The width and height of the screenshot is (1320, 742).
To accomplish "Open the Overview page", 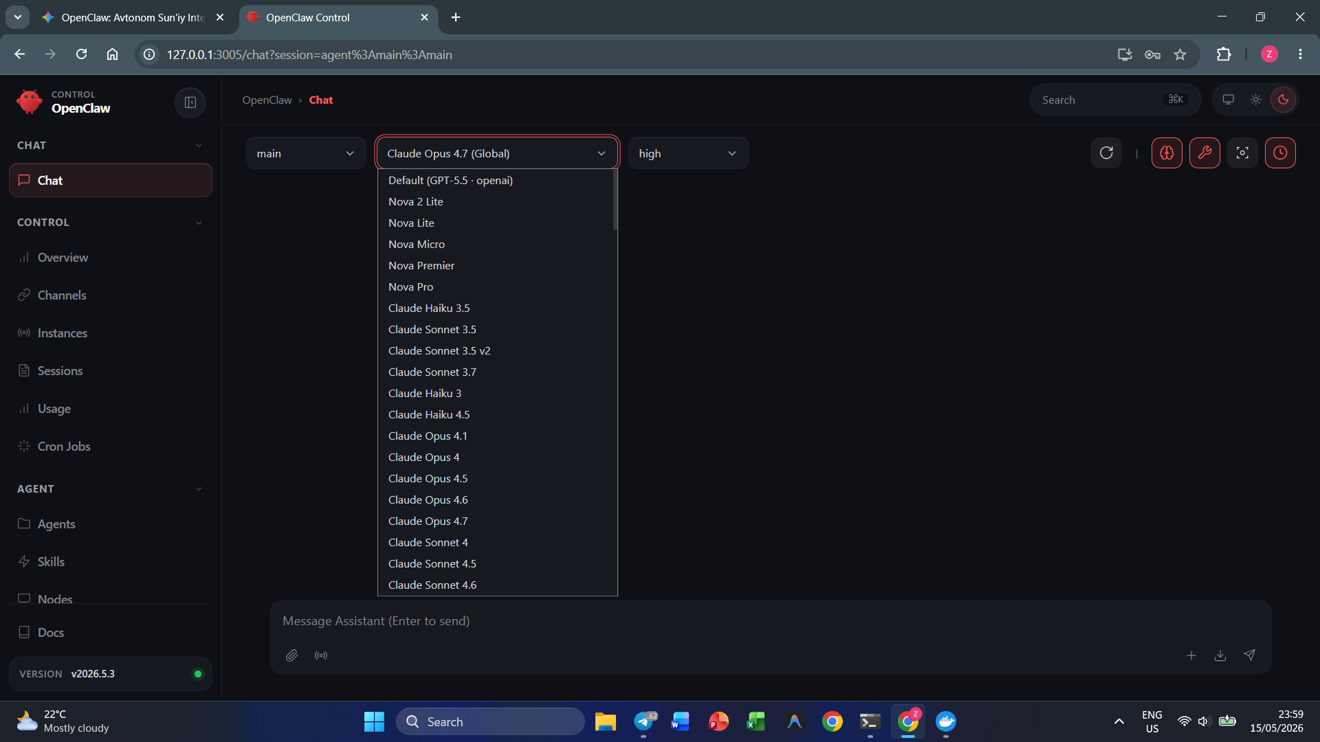I will point(111,258).
